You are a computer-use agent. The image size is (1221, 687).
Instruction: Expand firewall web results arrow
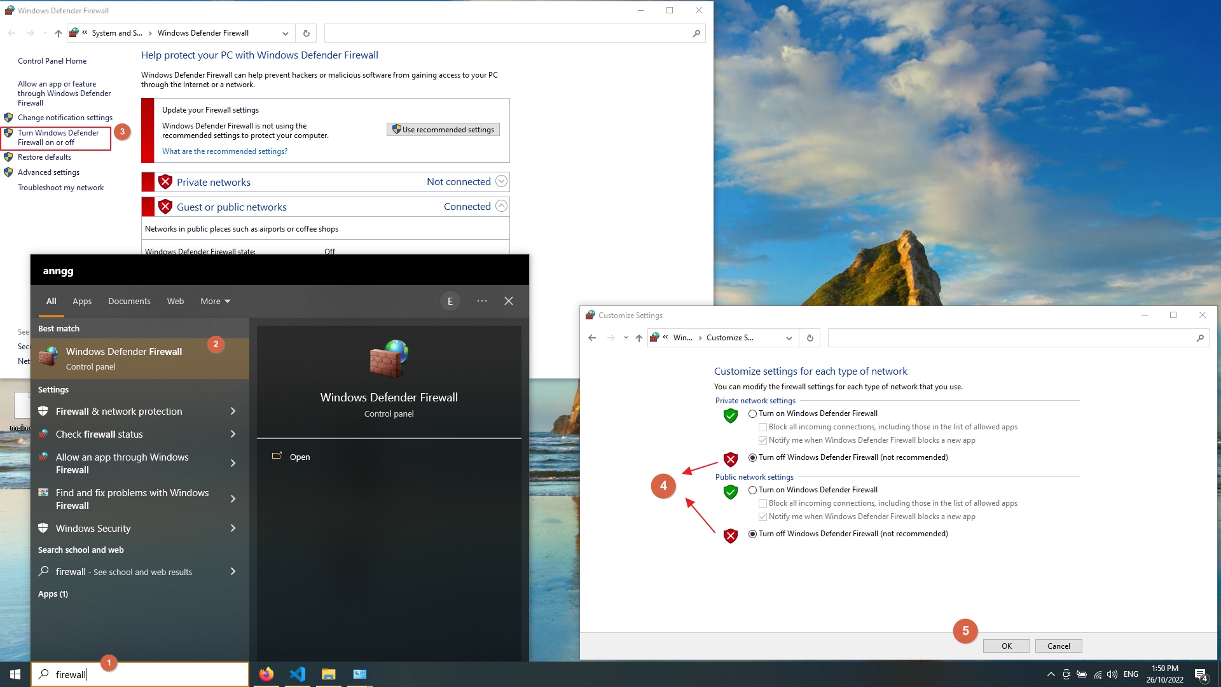tap(233, 572)
